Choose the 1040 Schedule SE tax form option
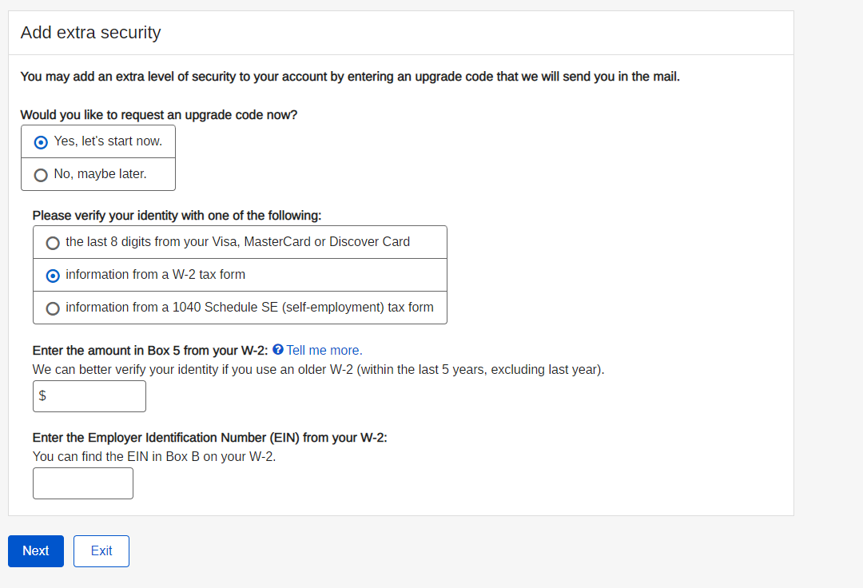Image resolution: width=863 pixels, height=588 pixels. pyautogui.click(x=53, y=308)
